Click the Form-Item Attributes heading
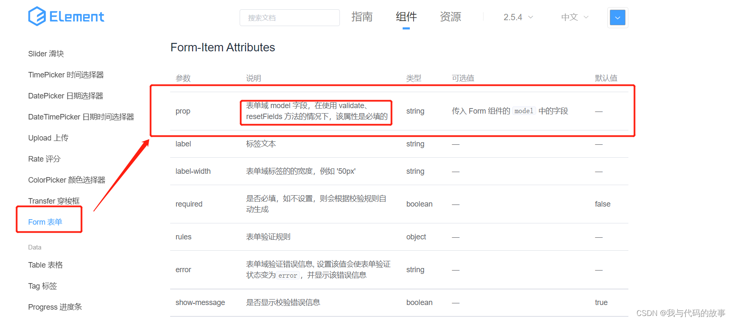 [x=223, y=48]
